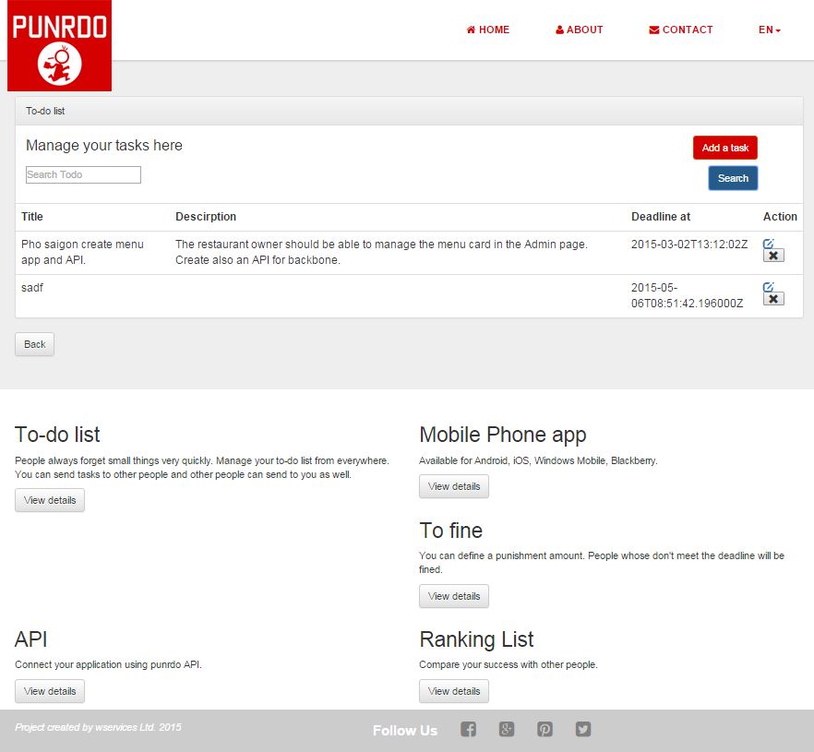
Task: Focus the Search Todo input field
Action: [83, 174]
